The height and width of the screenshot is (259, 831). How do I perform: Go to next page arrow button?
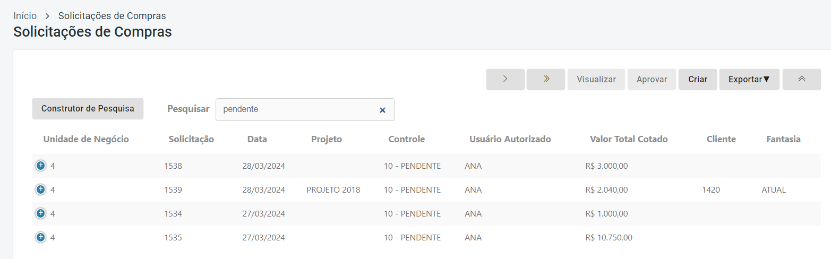pos(505,80)
